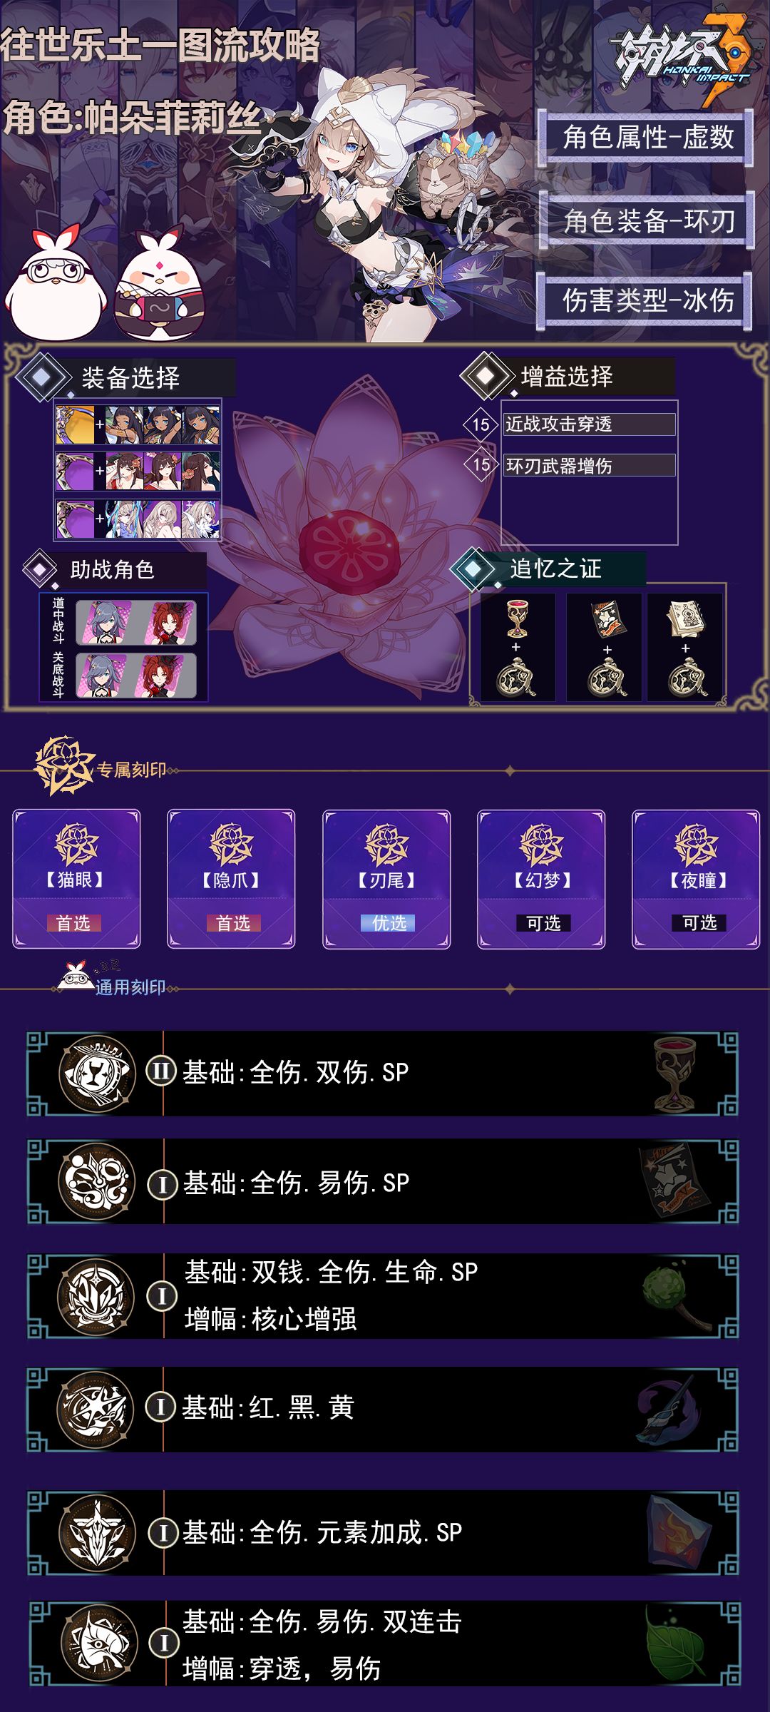The width and height of the screenshot is (770, 1712).
Task: Click the signet icon beside 全伤.元素加成.SP
Action: 97,1532
